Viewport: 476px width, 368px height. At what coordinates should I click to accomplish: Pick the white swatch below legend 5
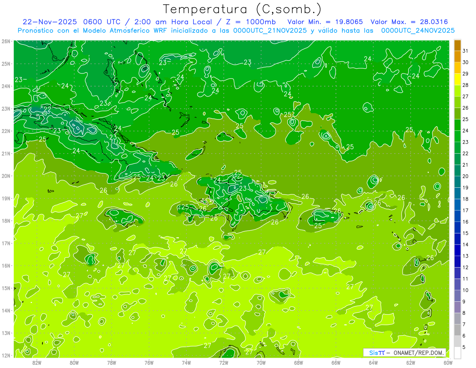[457, 353]
